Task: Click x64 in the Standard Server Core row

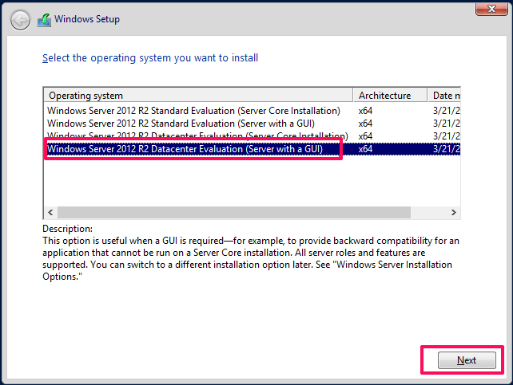Action: (x=365, y=111)
